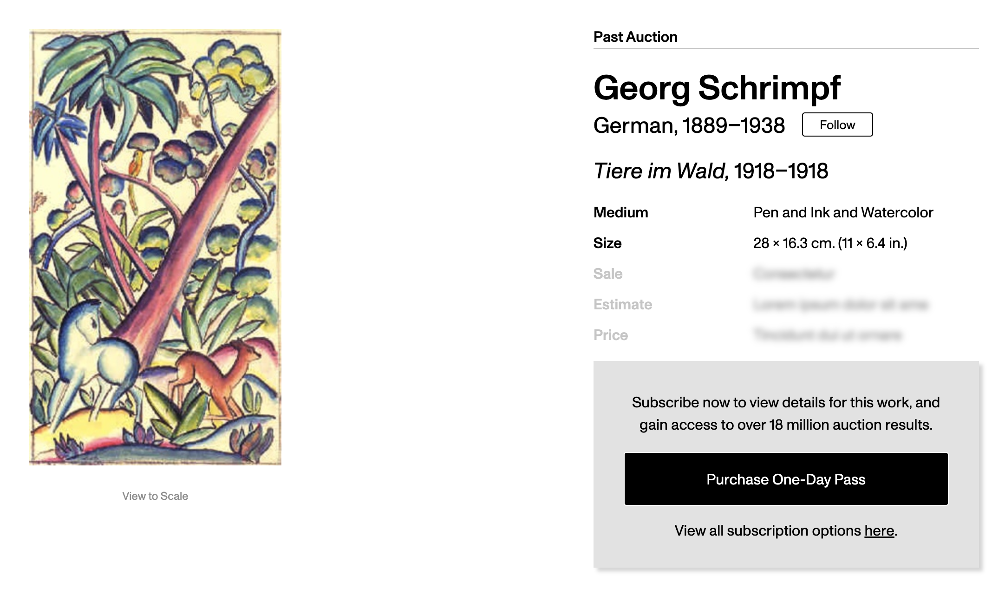Viewport: 1005px width, 589px height.
Task: Click the blurred Sale value
Action: pyautogui.click(x=794, y=274)
